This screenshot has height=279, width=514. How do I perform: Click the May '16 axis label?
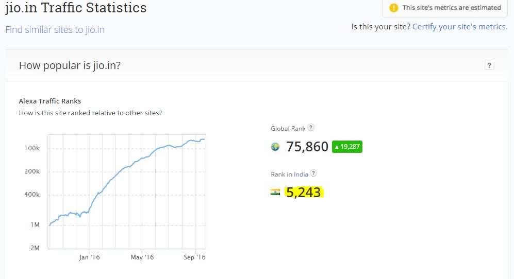(x=142, y=257)
